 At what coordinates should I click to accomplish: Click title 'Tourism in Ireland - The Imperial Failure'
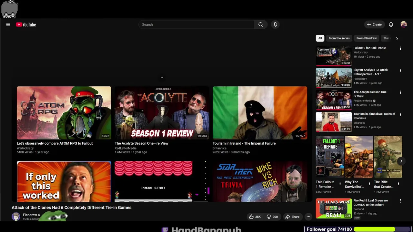[244, 143]
